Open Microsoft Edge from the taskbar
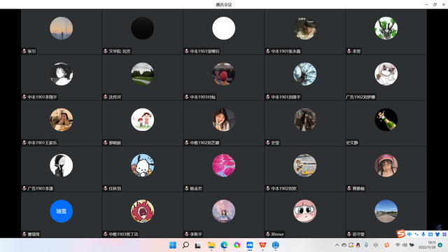 [224, 245]
